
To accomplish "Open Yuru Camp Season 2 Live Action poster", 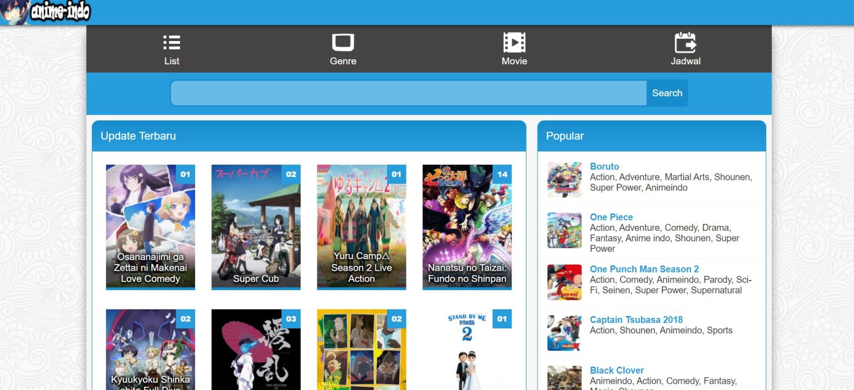I will pyautogui.click(x=361, y=227).
